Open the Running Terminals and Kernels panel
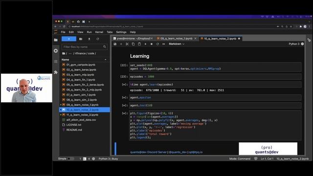 point(56,51)
